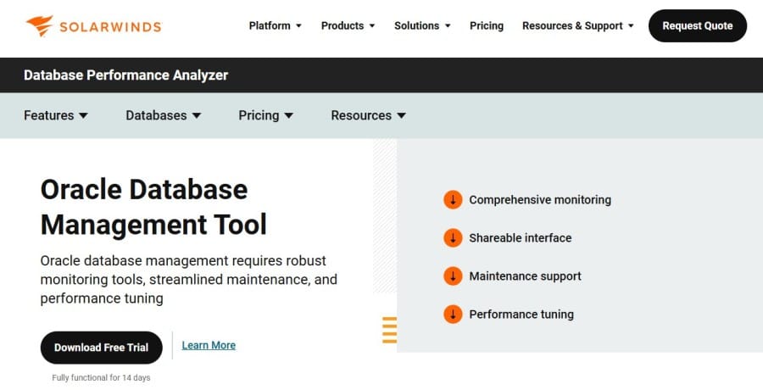The width and height of the screenshot is (763, 390).
Task: Jump to the Shareable interface section
Action: coord(521,238)
